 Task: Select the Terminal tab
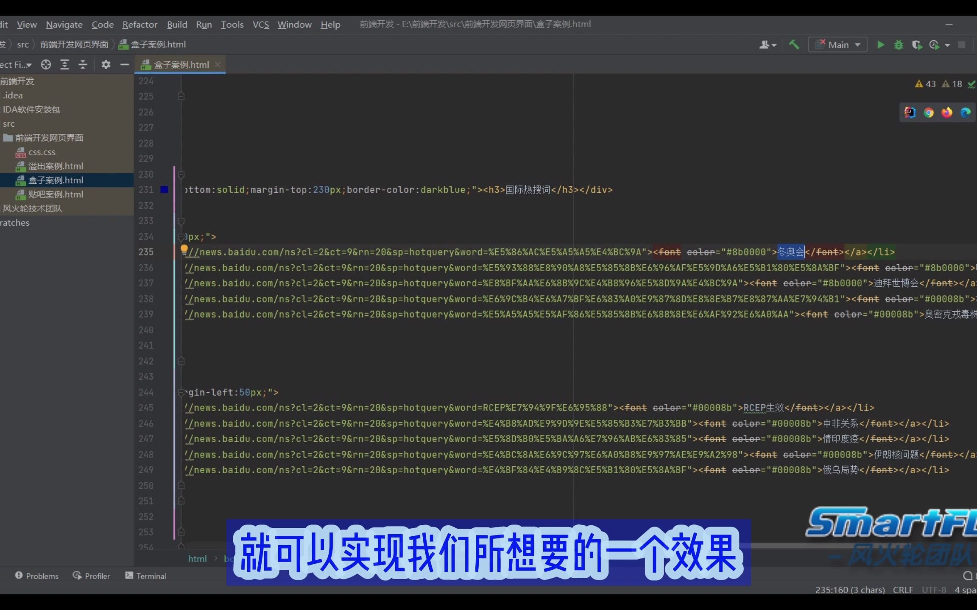pyautogui.click(x=151, y=576)
